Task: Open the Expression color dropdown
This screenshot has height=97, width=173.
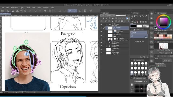Action: tap(161, 66)
